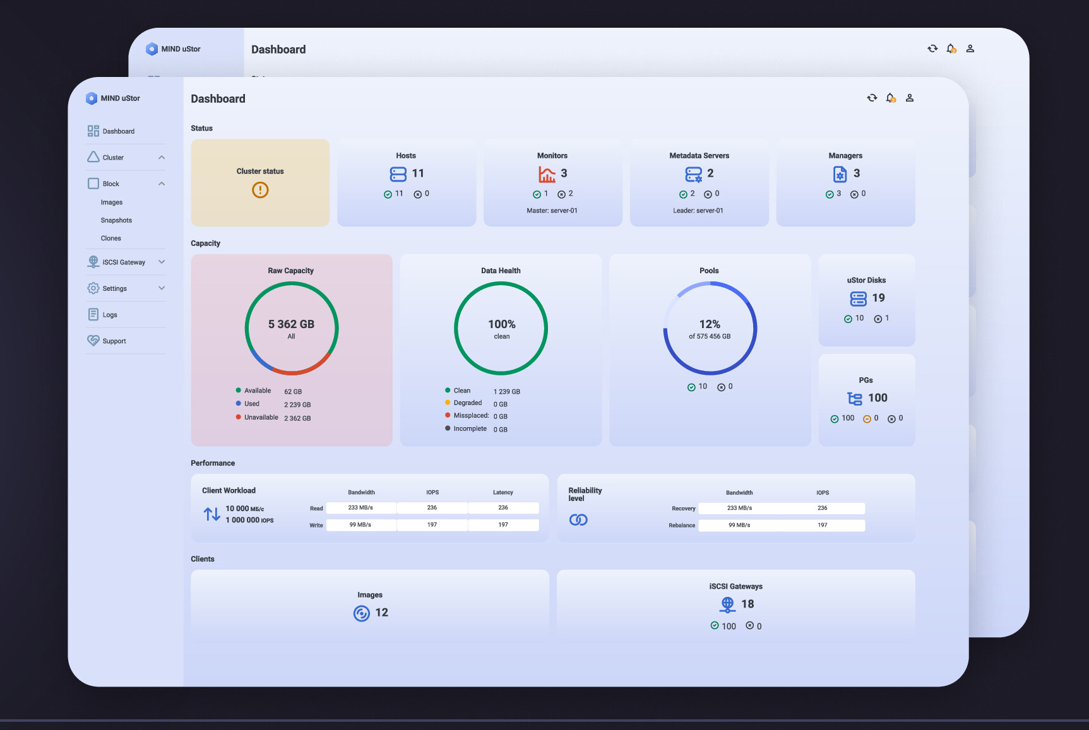
Task: Click the Cluster triangle icon in sidebar
Action: tap(93, 157)
